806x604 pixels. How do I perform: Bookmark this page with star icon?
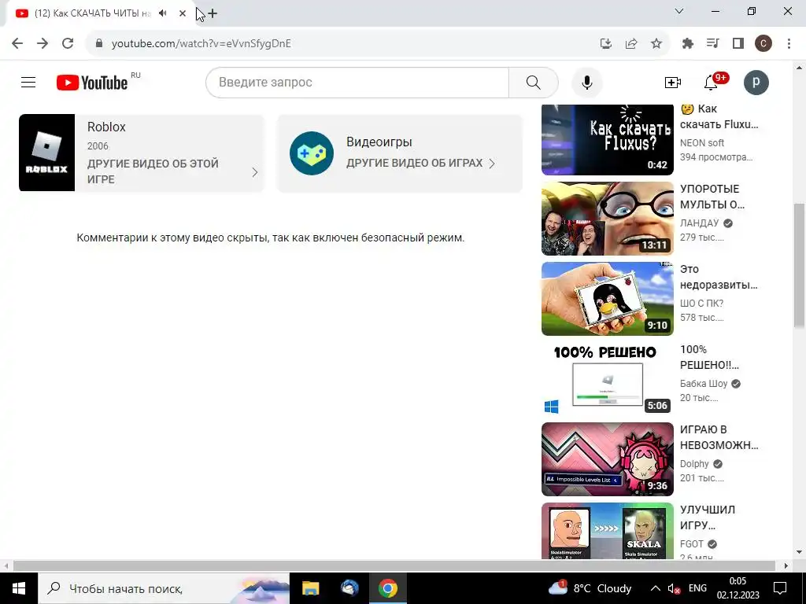pos(656,44)
